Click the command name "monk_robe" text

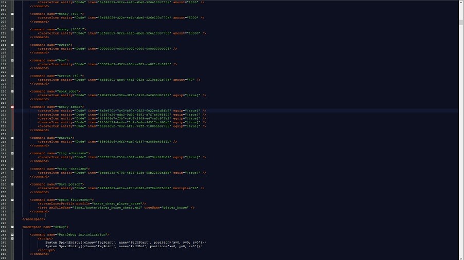tap(68, 91)
